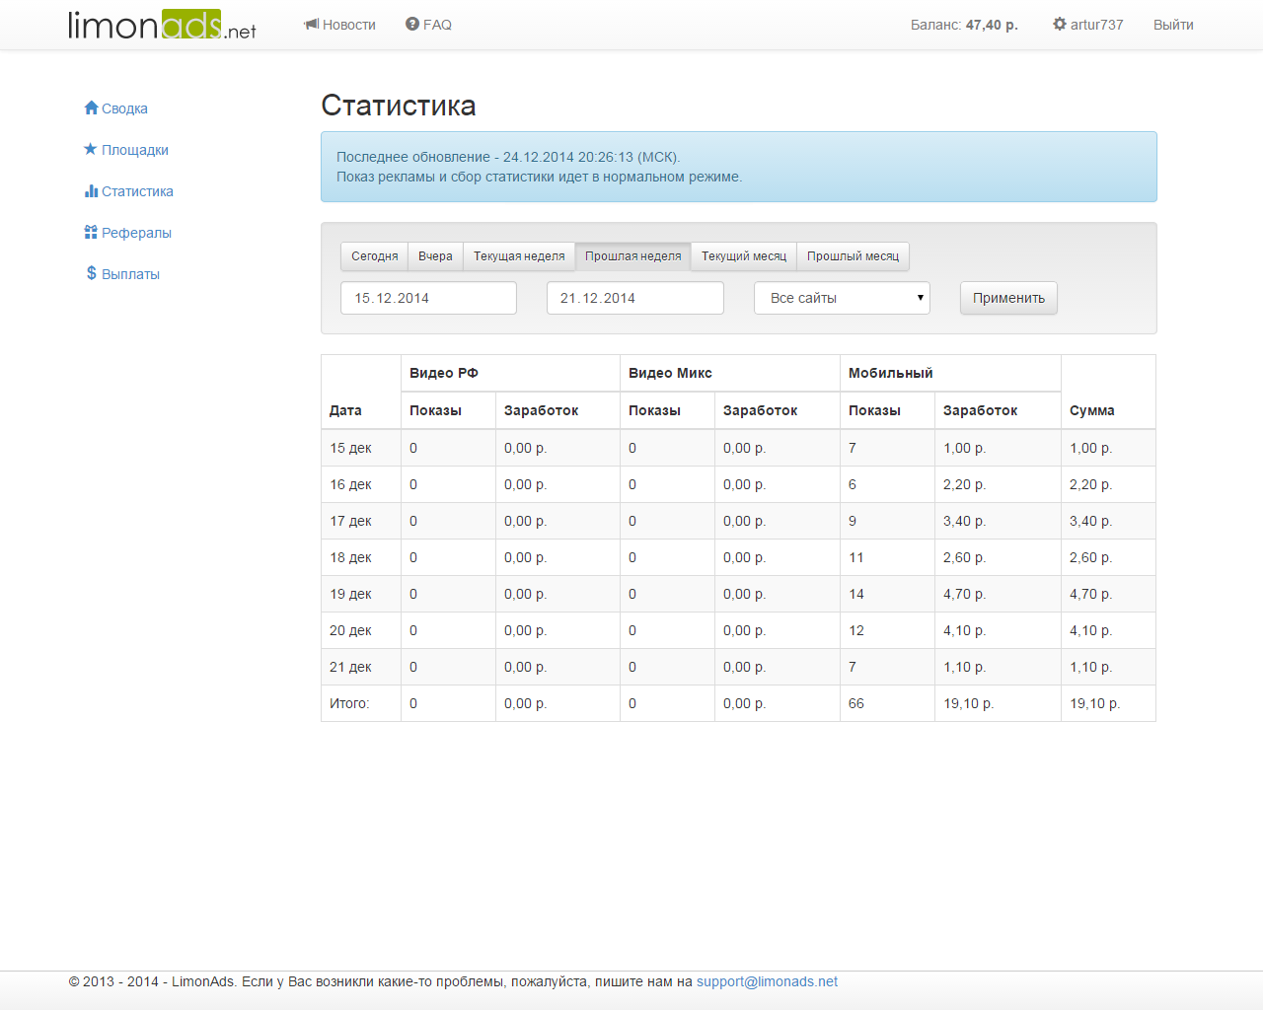
Task: Click the house icon for Сводка
Action: (91, 108)
